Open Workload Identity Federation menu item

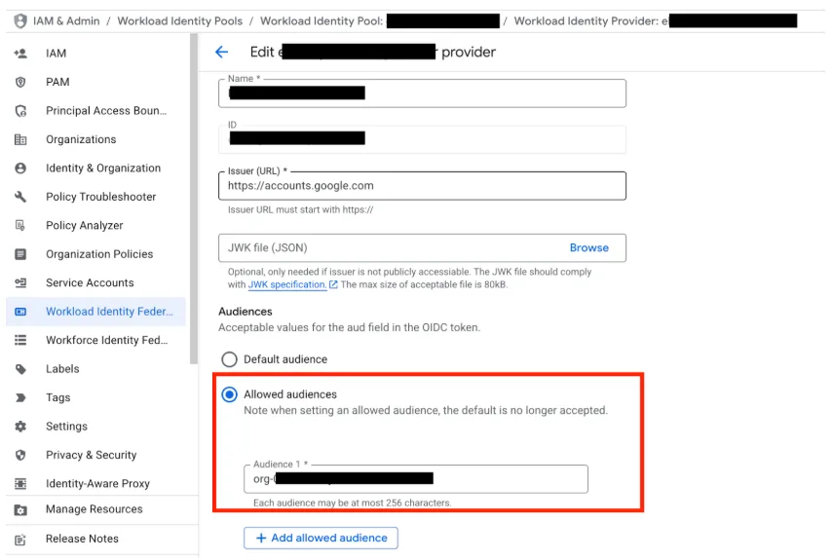[95, 312]
